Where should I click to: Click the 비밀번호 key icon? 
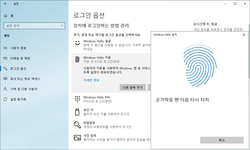coord(77,125)
